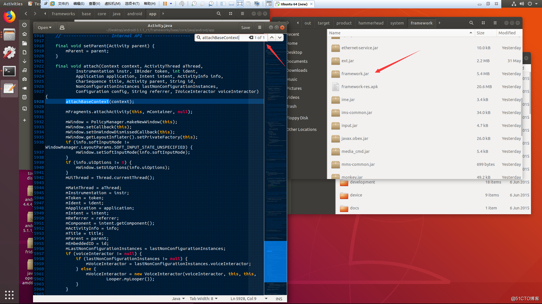The image size is (542, 304).
Task: Expand Tab Width: 8 dropdown
Action: coord(204,299)
